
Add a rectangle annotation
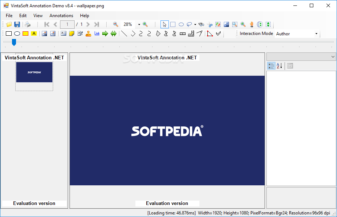[9, 33]
